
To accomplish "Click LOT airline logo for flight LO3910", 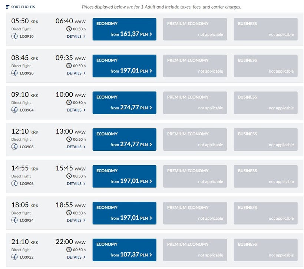I will click(14, 36).
